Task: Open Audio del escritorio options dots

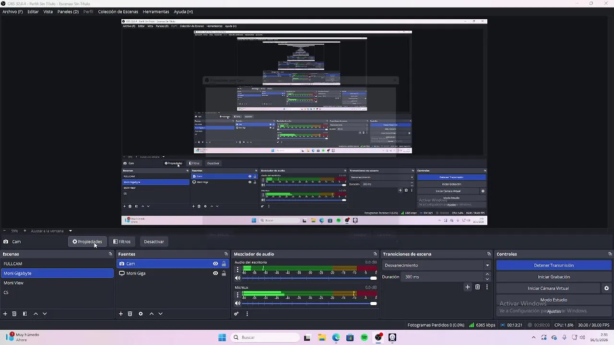Action: [237, 270]
